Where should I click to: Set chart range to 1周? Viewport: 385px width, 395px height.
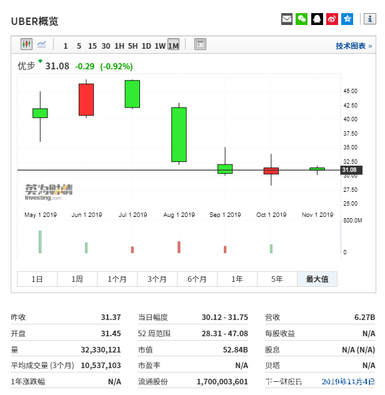pyautogui.click(x=77, y=279)
